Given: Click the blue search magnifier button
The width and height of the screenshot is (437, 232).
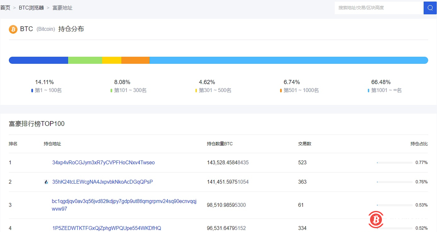Looking at the screenshot, I should point(430,8).
